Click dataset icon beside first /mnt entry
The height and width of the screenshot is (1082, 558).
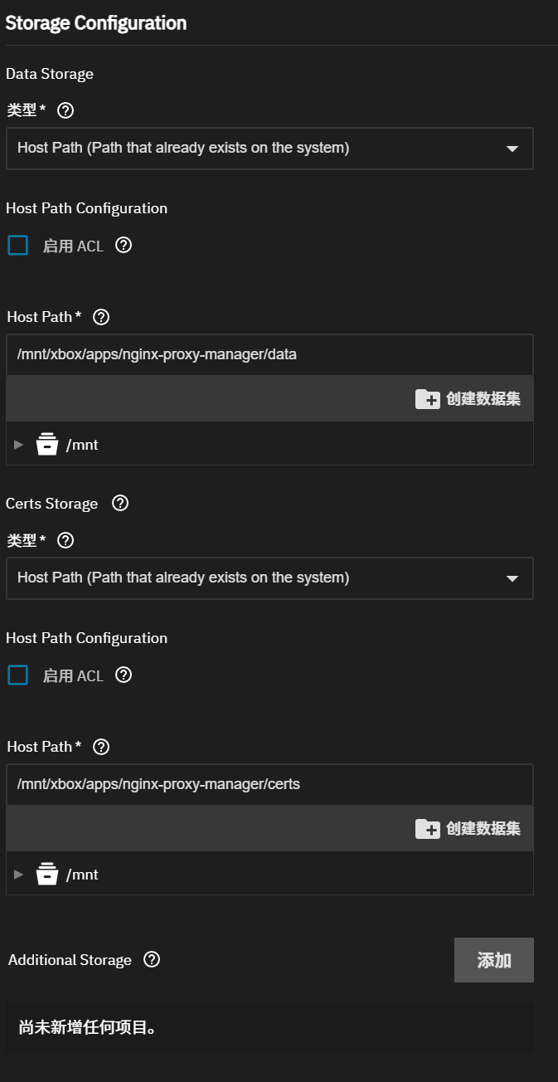pos(47,444)
